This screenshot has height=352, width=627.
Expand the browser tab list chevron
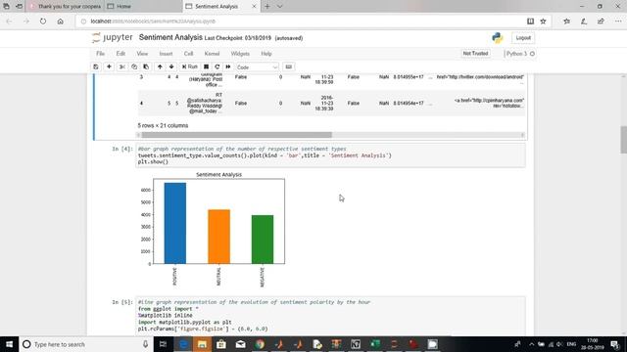click(280, 7)
